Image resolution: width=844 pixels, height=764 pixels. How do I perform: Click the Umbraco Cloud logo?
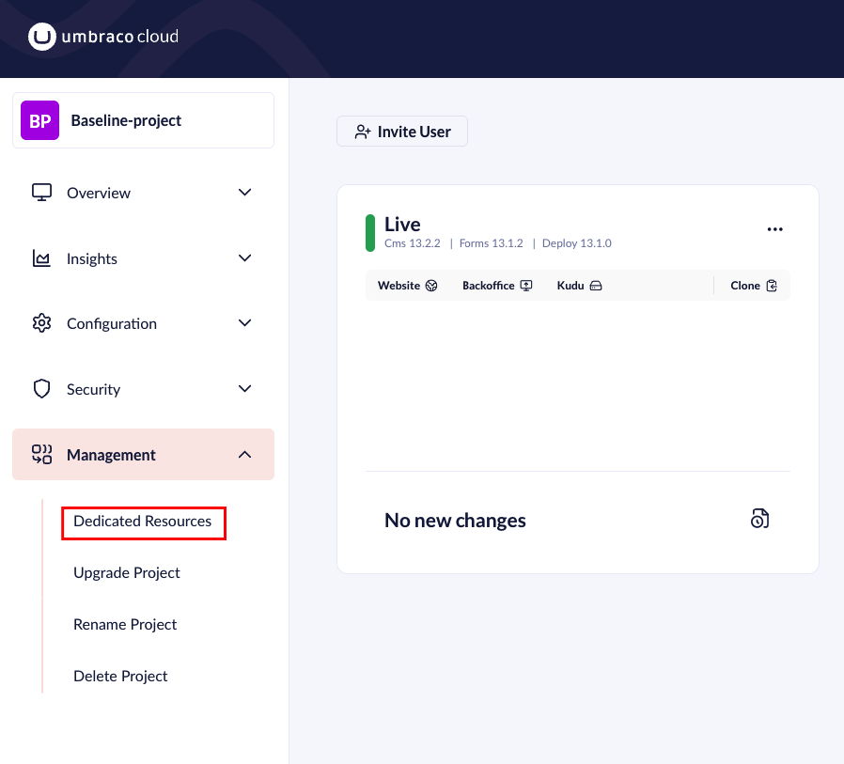point(102,37)
